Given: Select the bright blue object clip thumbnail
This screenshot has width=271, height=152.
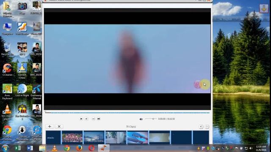Looking at the screenshot, I should coord(138,137).
